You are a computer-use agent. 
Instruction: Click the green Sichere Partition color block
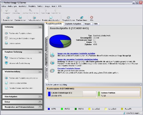(x=99, y=94)
